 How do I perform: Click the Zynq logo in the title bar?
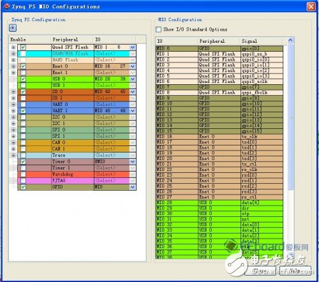(6, 6)
